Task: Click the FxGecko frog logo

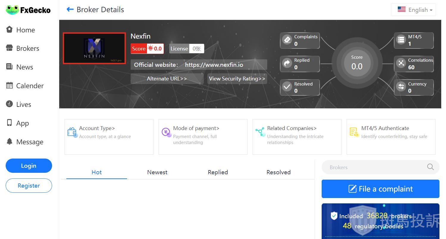Action: [12, 10]
